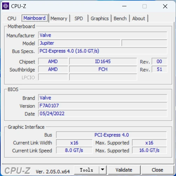Click the Bus Specs PCI-Express 4.0 field
This screenshot has height=176, width=176.
pos(103,51)
